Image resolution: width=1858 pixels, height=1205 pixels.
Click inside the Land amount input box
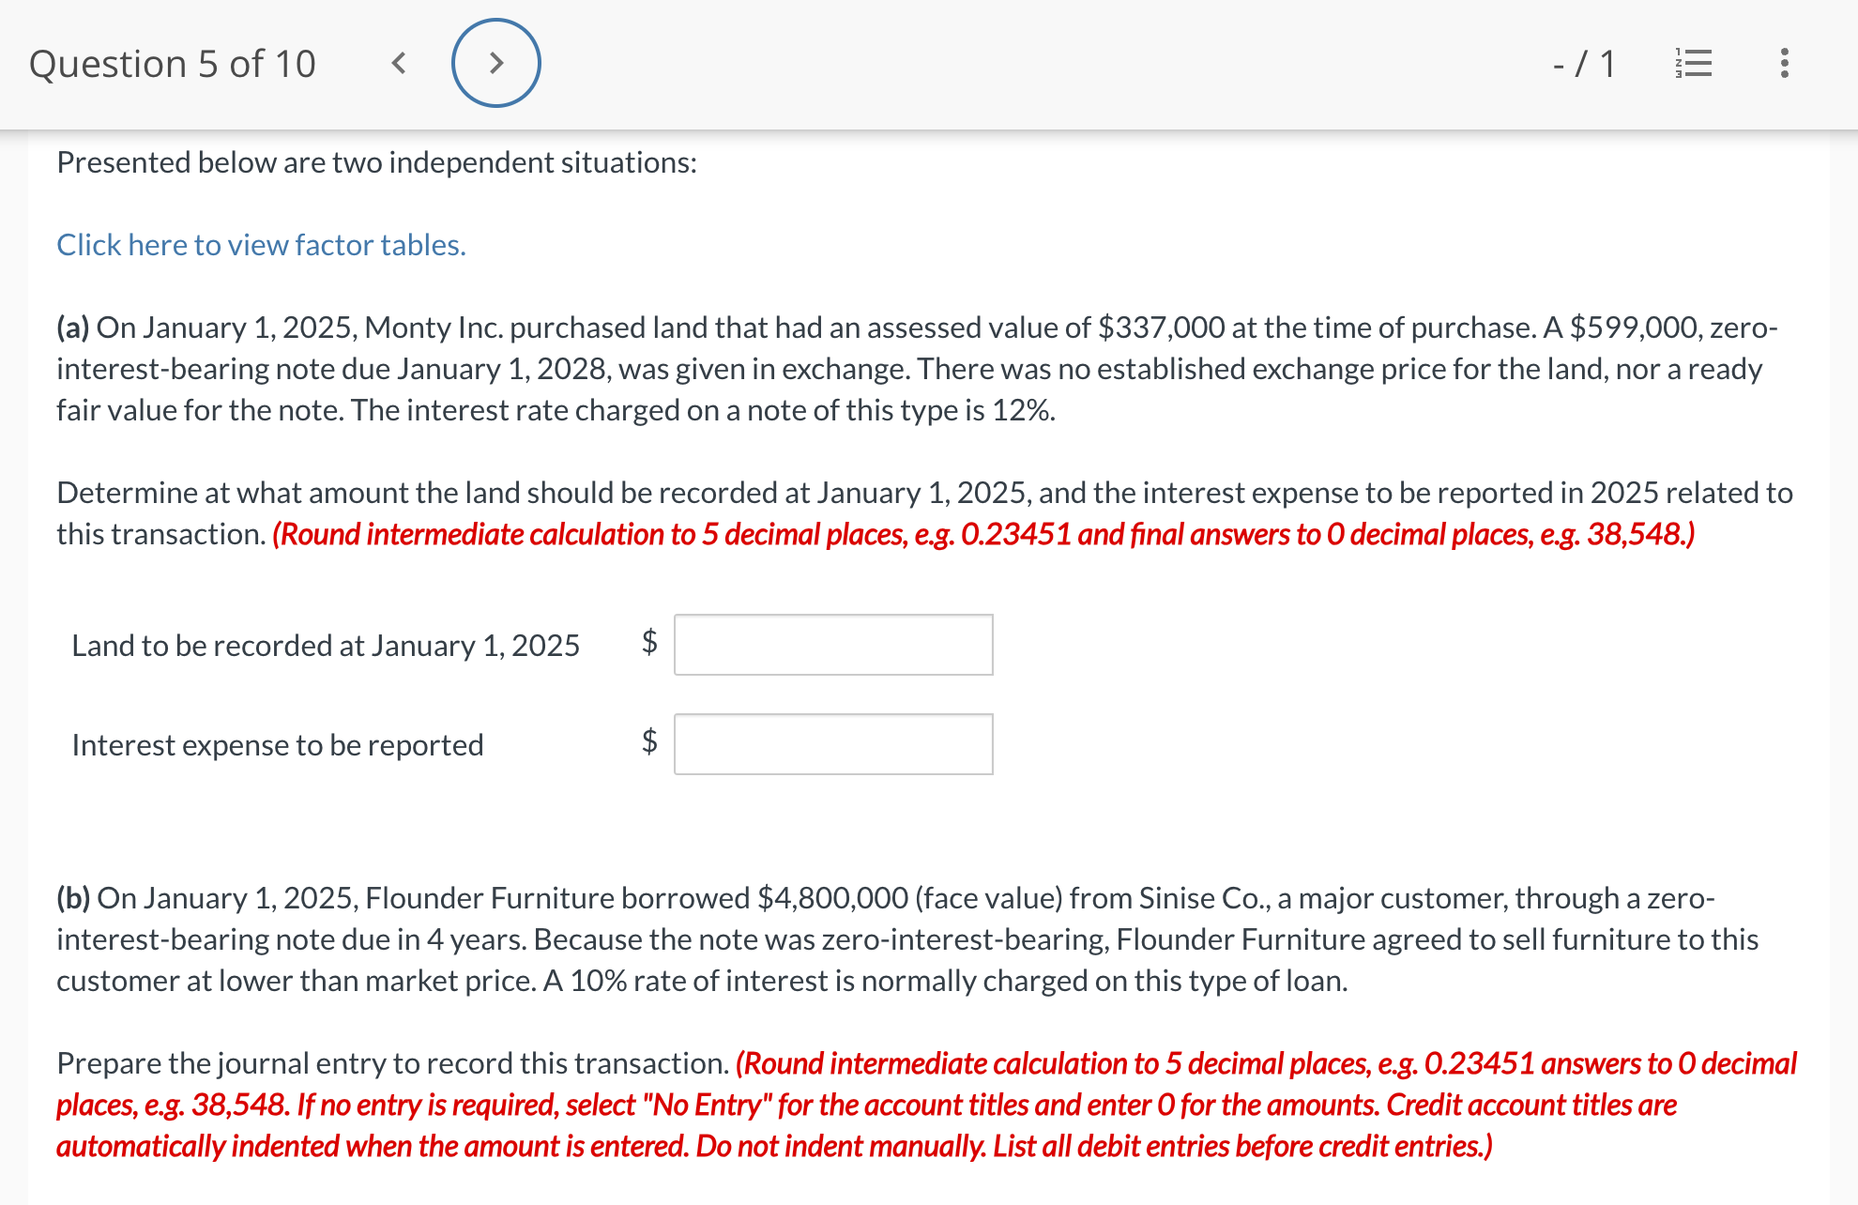(832, 644)
